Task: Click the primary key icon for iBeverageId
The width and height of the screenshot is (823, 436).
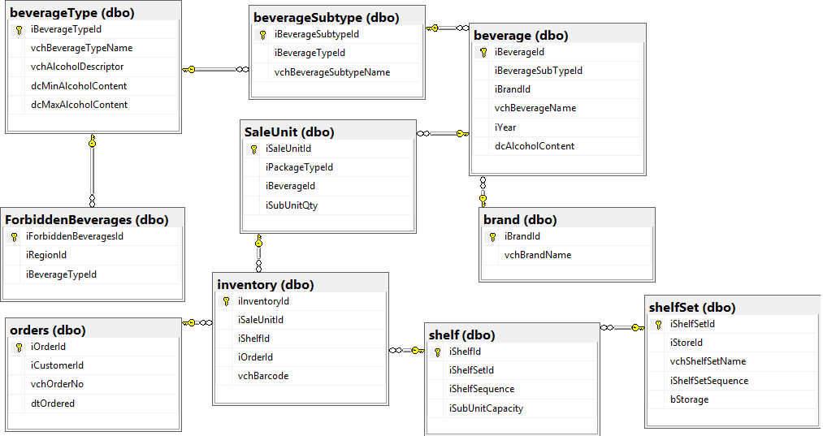Action: pyautogui.click(x=483, y=52)
